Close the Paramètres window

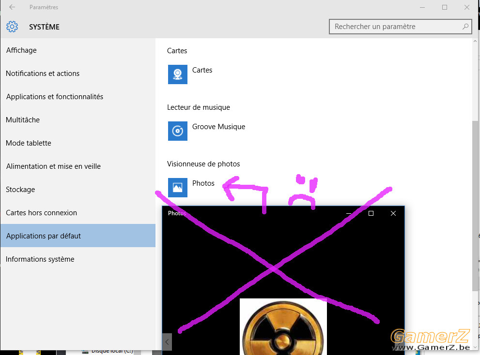467,7
